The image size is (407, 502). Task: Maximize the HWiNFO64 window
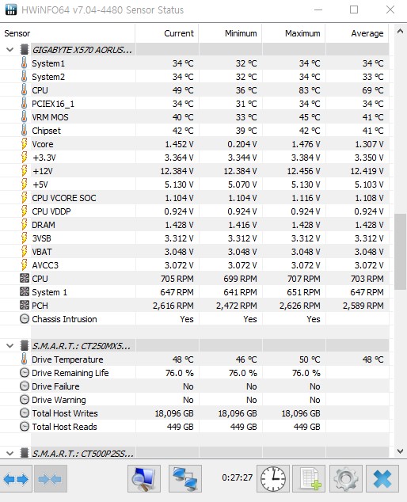(354, 10)
